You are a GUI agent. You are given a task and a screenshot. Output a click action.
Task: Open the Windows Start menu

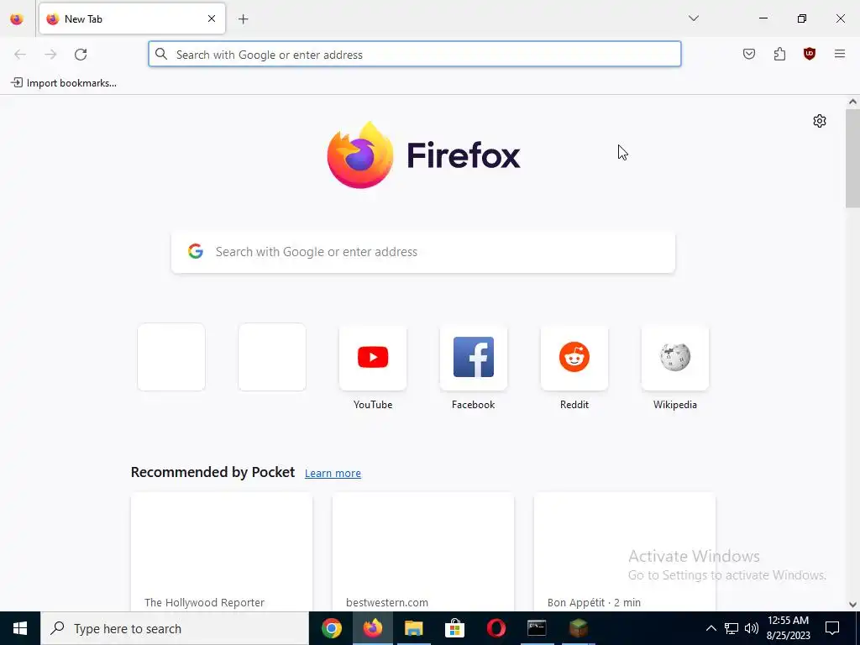click(20, 628)
